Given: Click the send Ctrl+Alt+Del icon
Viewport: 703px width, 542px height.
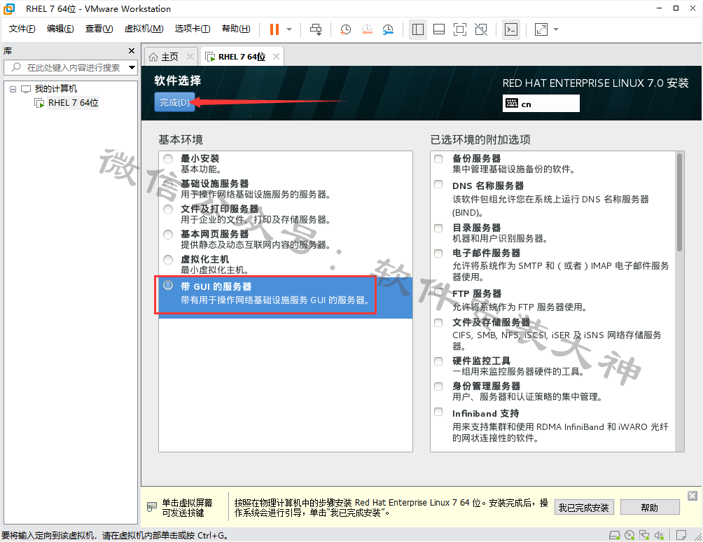Looking at the screenshot, I should pyautogui.click(x=316, y=29).
